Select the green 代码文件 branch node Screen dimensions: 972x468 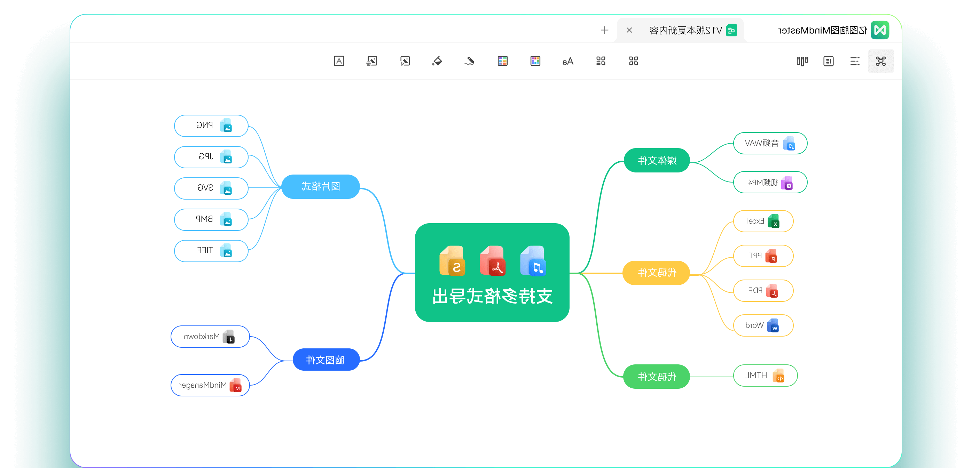657,377
